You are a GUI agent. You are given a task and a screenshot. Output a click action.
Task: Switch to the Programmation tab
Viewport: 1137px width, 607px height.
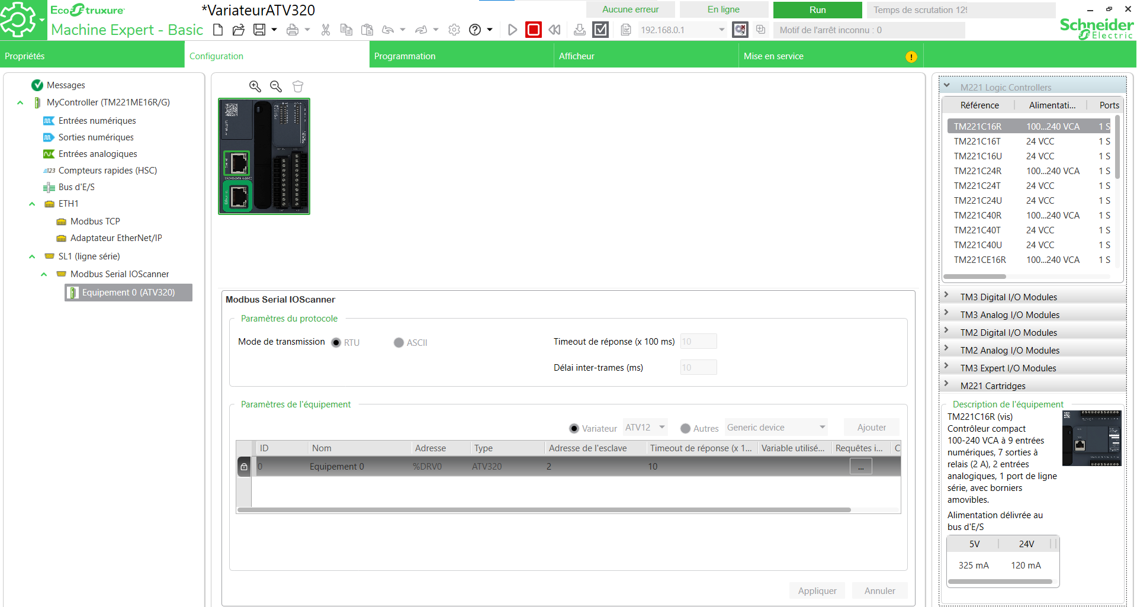point(405,56)
